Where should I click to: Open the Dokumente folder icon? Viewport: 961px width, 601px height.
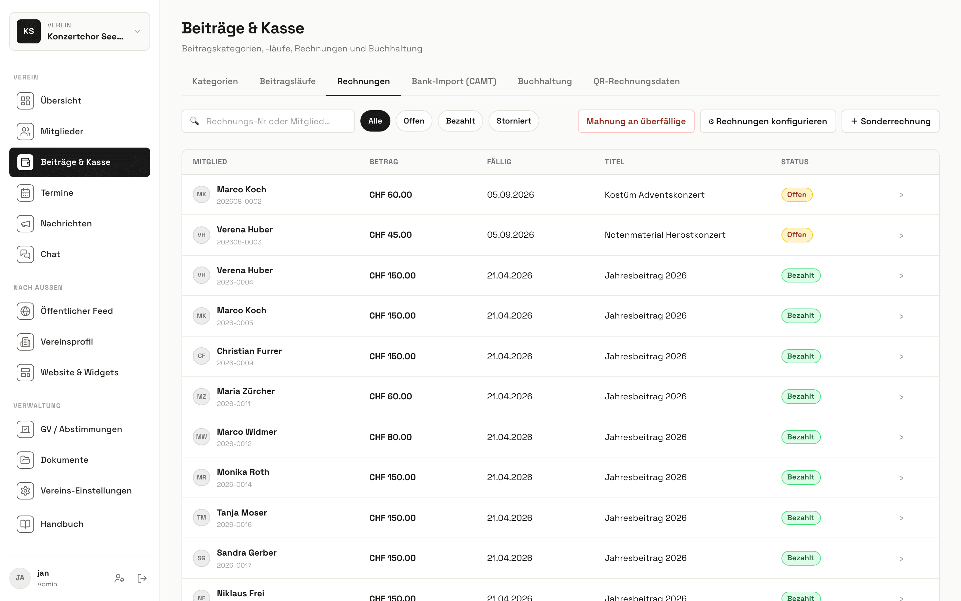[25, 460]
